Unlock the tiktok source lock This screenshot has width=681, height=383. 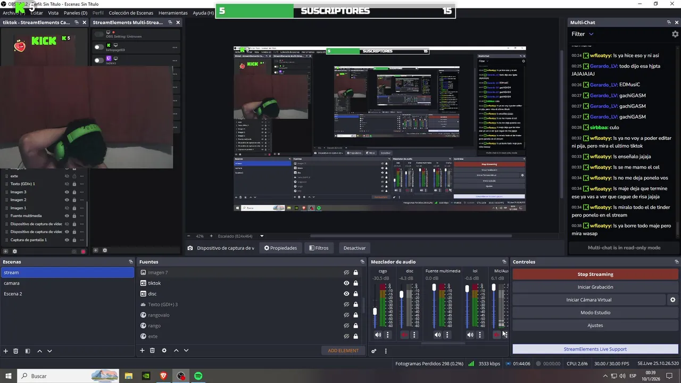click(355, 283)
